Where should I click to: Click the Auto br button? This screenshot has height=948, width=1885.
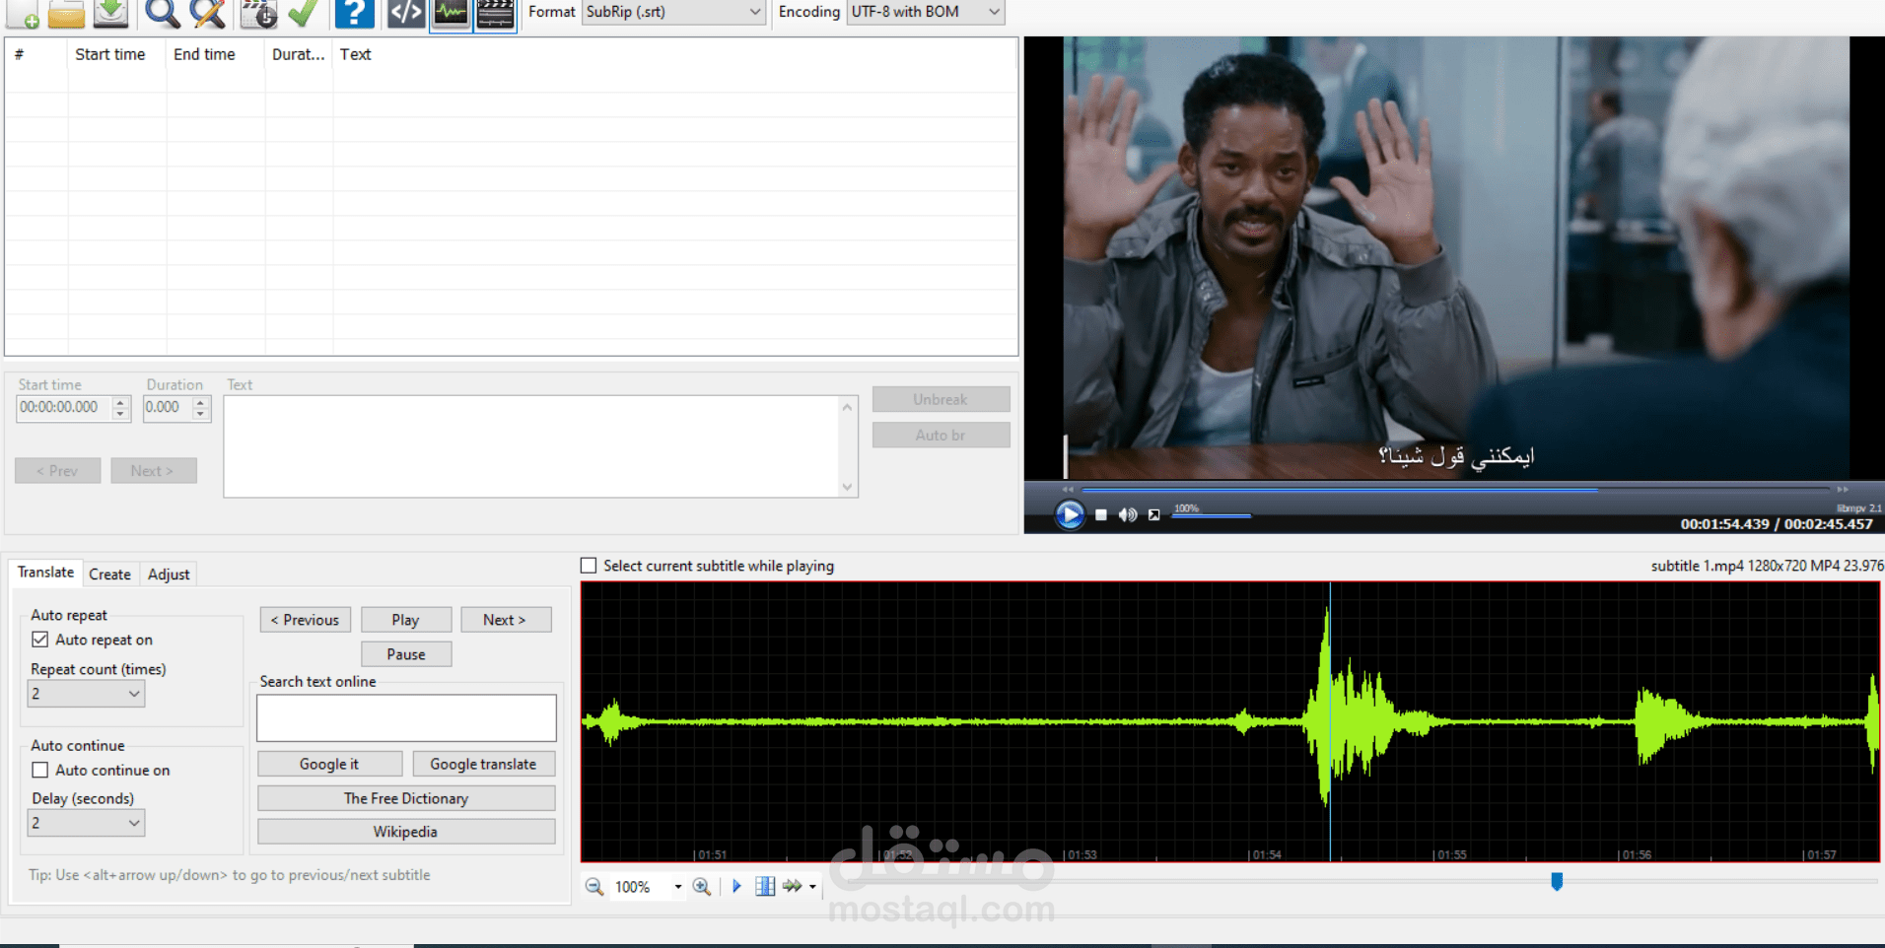tap(941, 435)
